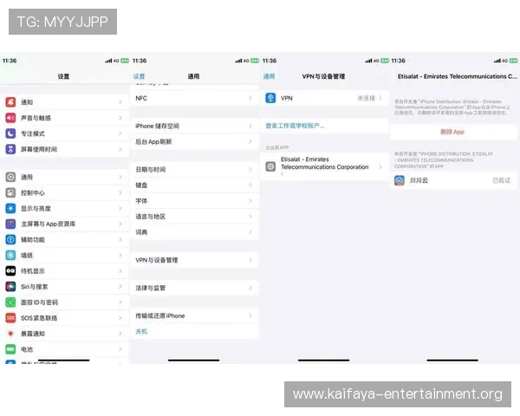Image resolution: width=520 pixels, height=416 pixels.
Task: Tap signal bars in first status bar
Action: pos(108,61)
